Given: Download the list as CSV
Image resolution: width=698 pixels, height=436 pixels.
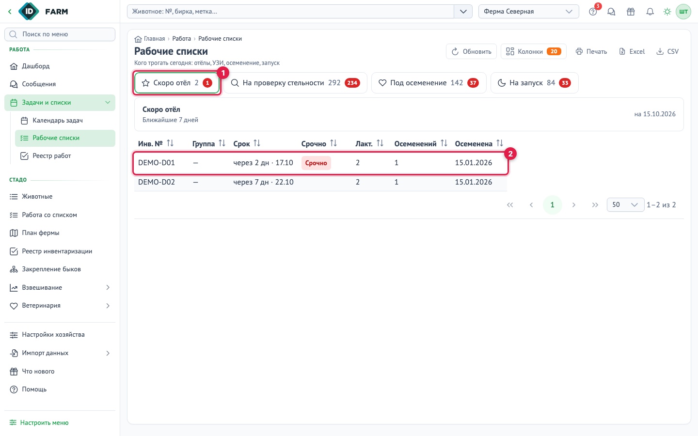Looking at the screenshot, I should [x=667, y=51].
